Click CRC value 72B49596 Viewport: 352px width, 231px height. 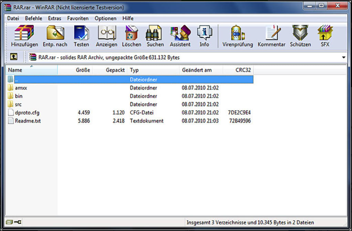click(x=240, y=121)
